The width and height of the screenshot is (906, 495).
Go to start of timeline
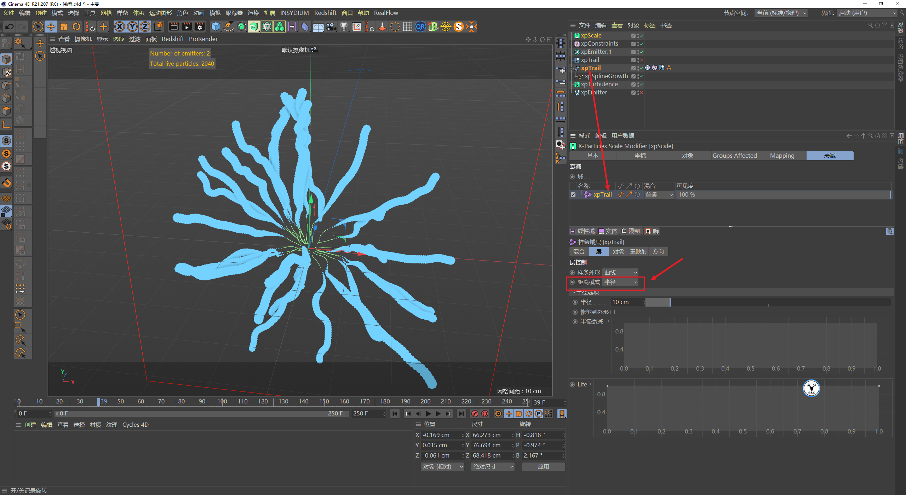point(395,413)
